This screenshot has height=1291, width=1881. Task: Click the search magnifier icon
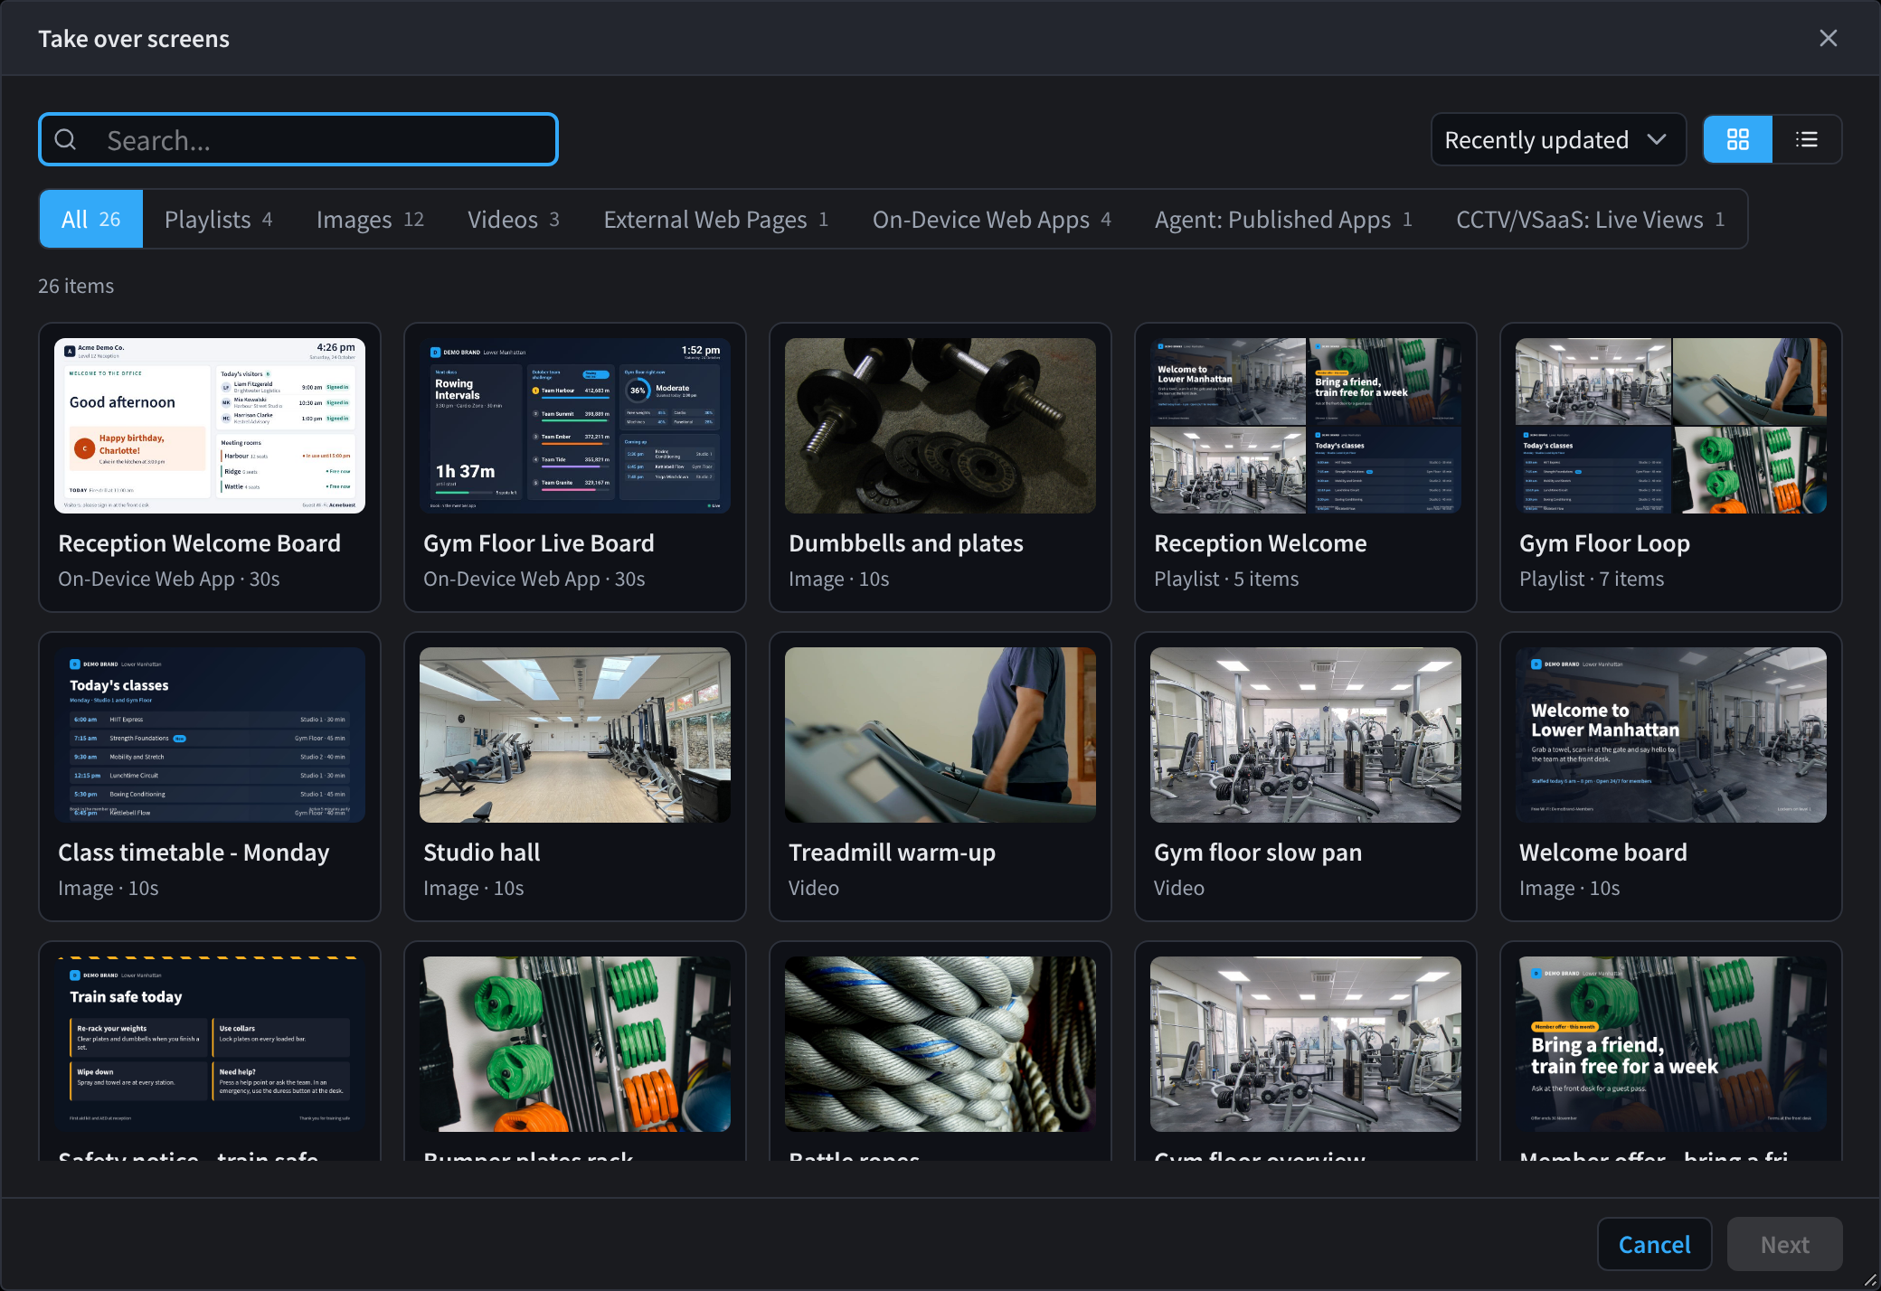(x=66, y=139)
